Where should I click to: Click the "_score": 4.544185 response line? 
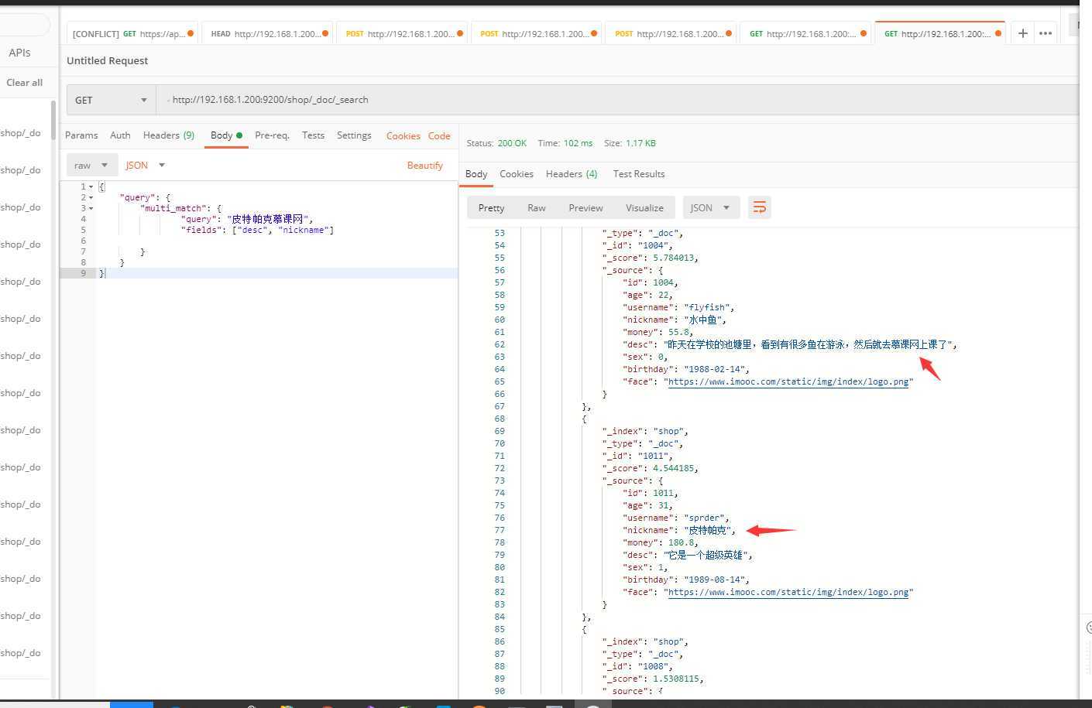pos(651,468)
